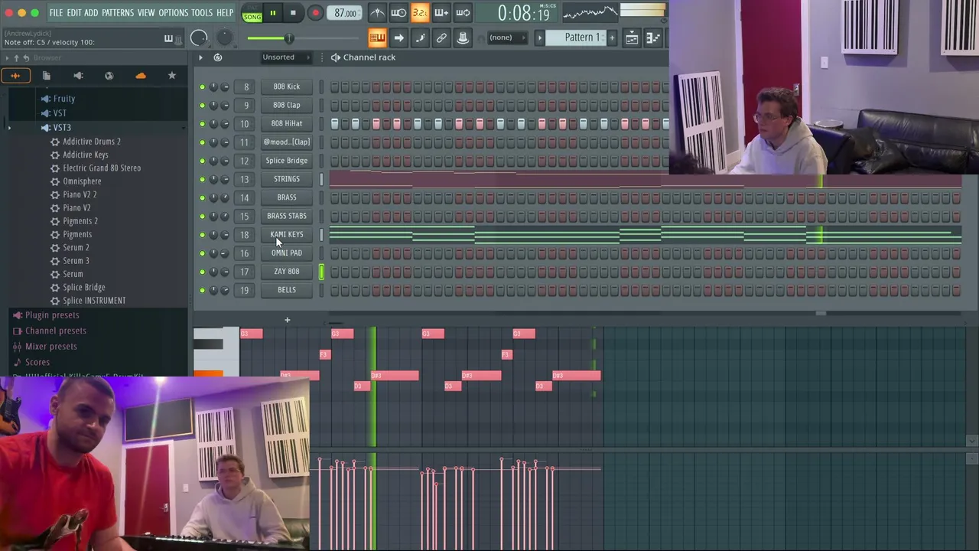Viewport: 979px width, 551px height.
Task: Toggle the 3-2-1 countdown before recording
Action: (420, 13)
